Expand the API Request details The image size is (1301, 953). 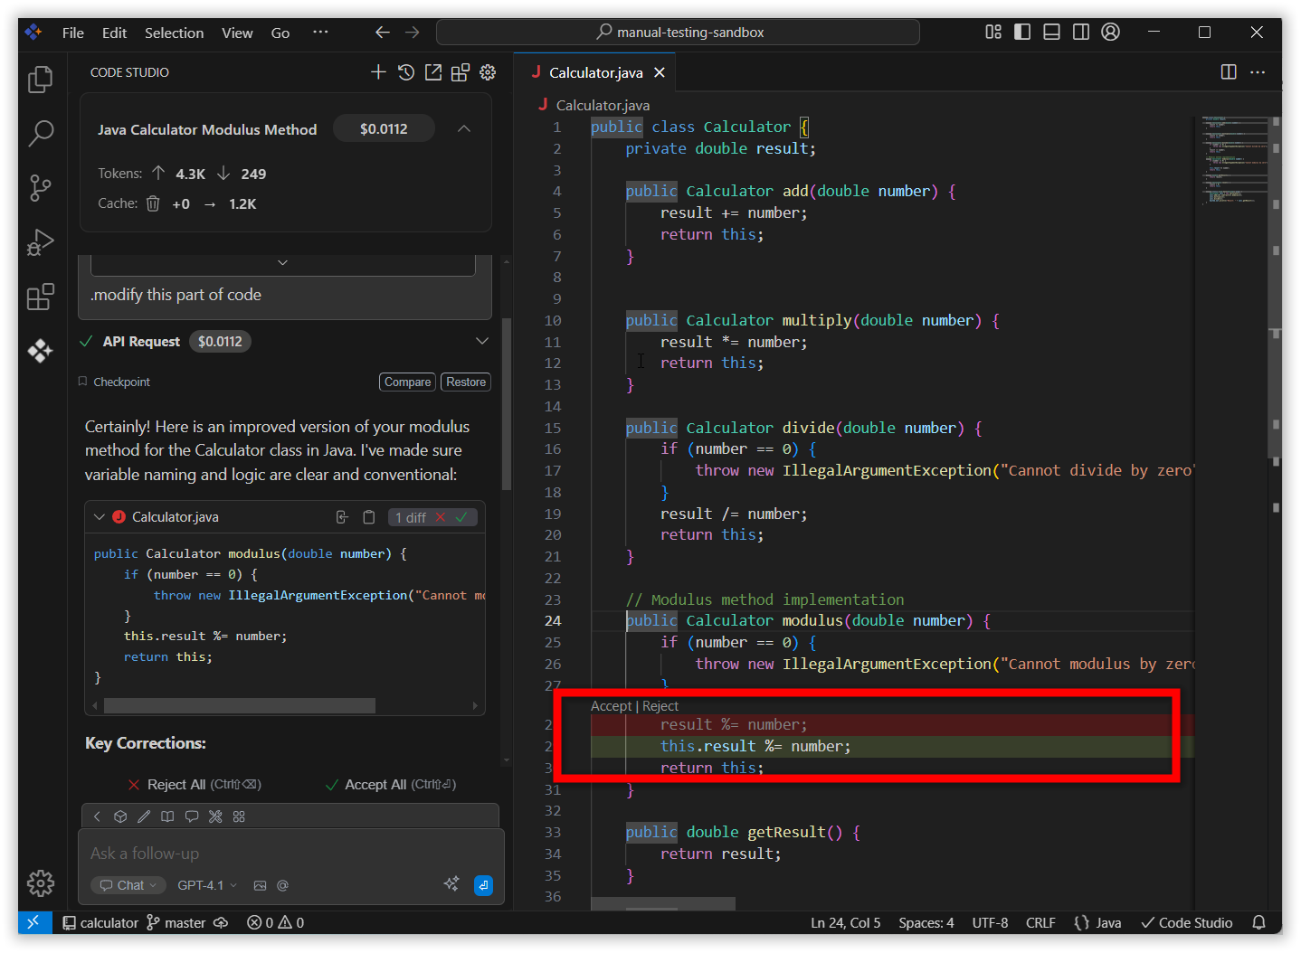tap(482, 341)
